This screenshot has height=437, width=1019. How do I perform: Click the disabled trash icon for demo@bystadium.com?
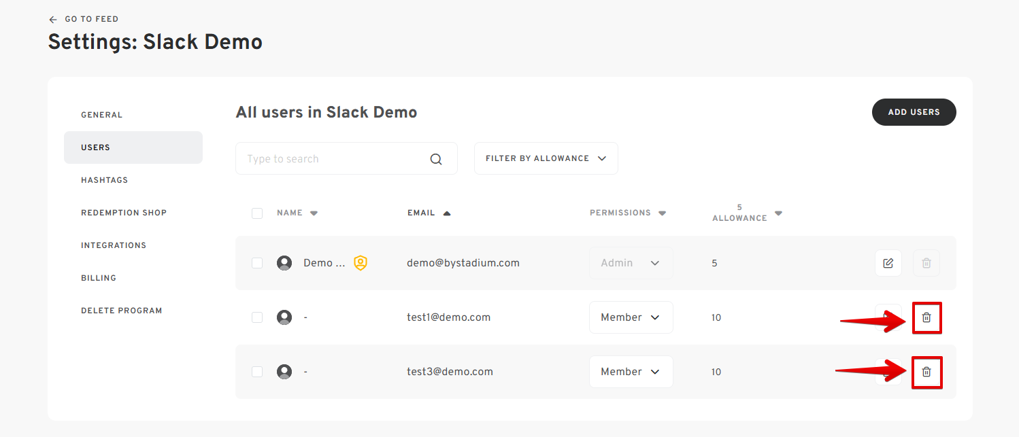[926, 263]
